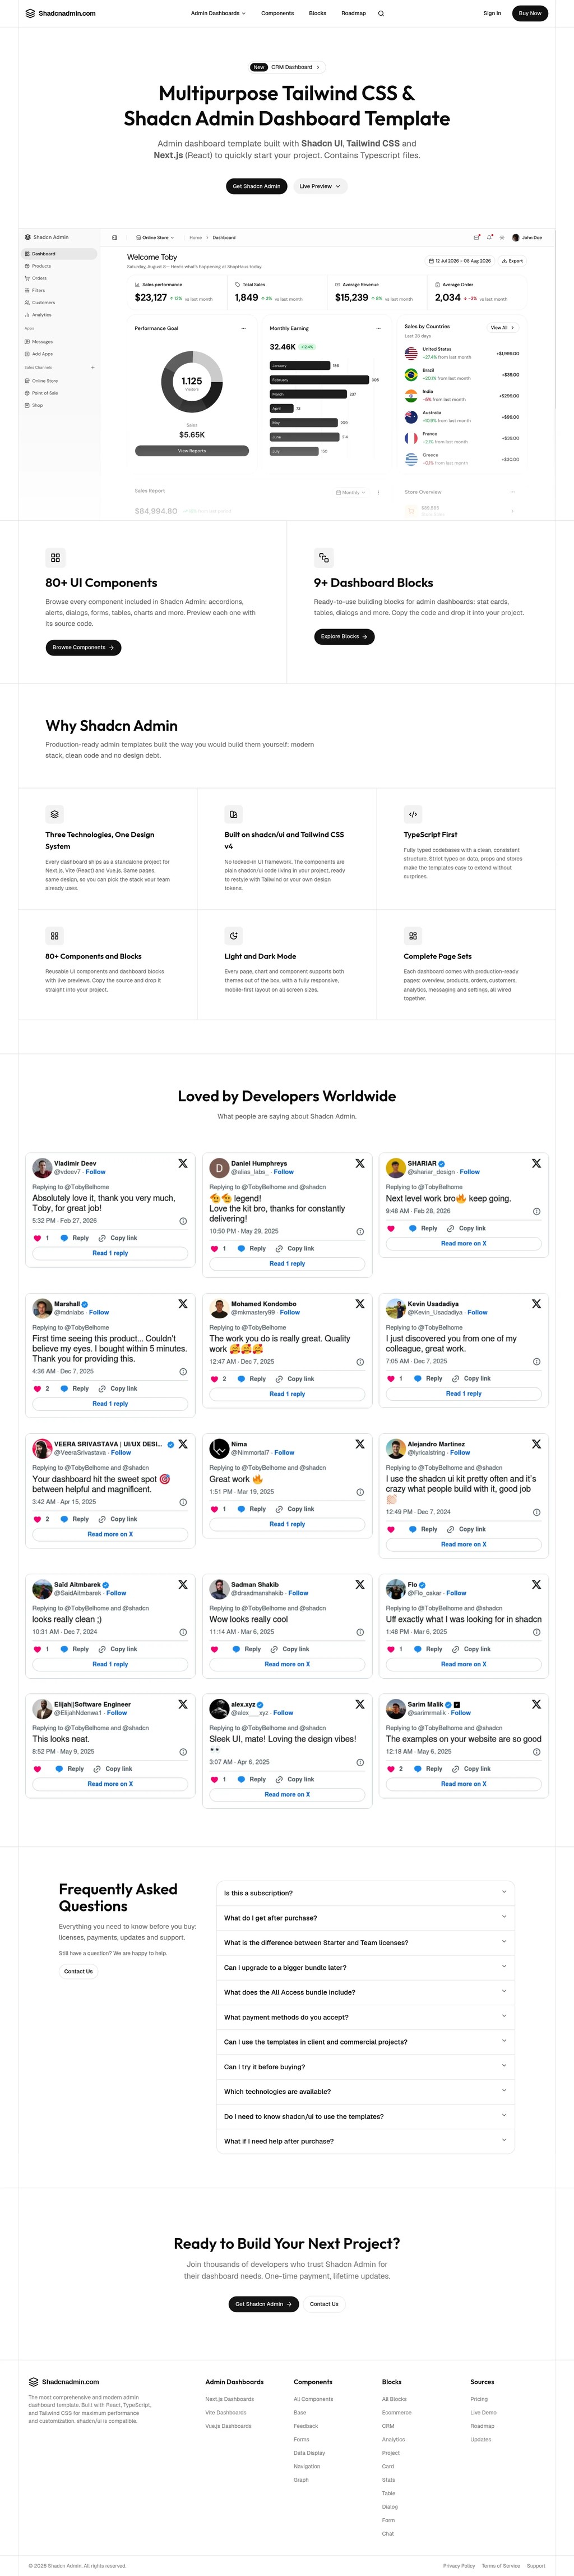The image size is (574, 2576).
Task: Open Components in the top navigation
Action: click(x=277, y=13)
